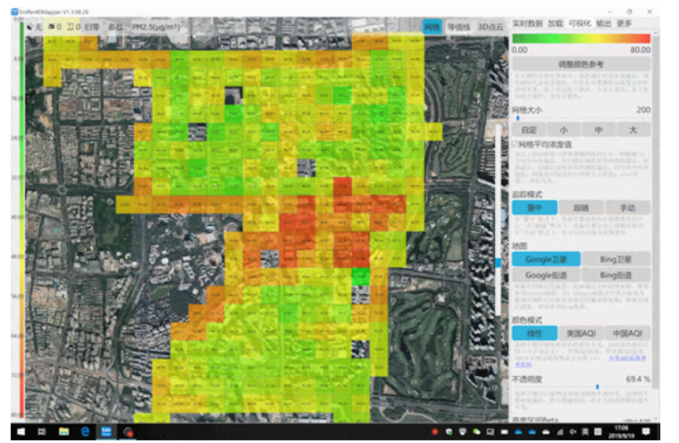The height and width of the screenshot is (443, 679).
Task: Open the 可视化 tab
Action: [x=580, y=23]
